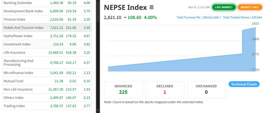Select Development Bank Index
The height and width of the screenshot is (113, 265).
(23, 11)
